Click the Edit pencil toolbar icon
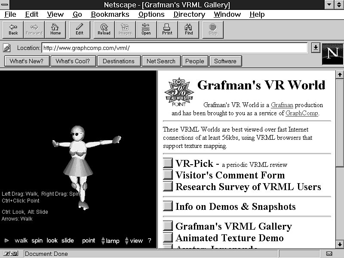Screen dimensions: 344x258 tap(80, 29)
